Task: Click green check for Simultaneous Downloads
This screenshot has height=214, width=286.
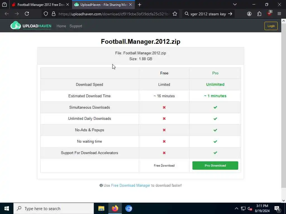Action: [x=215, y=107]
